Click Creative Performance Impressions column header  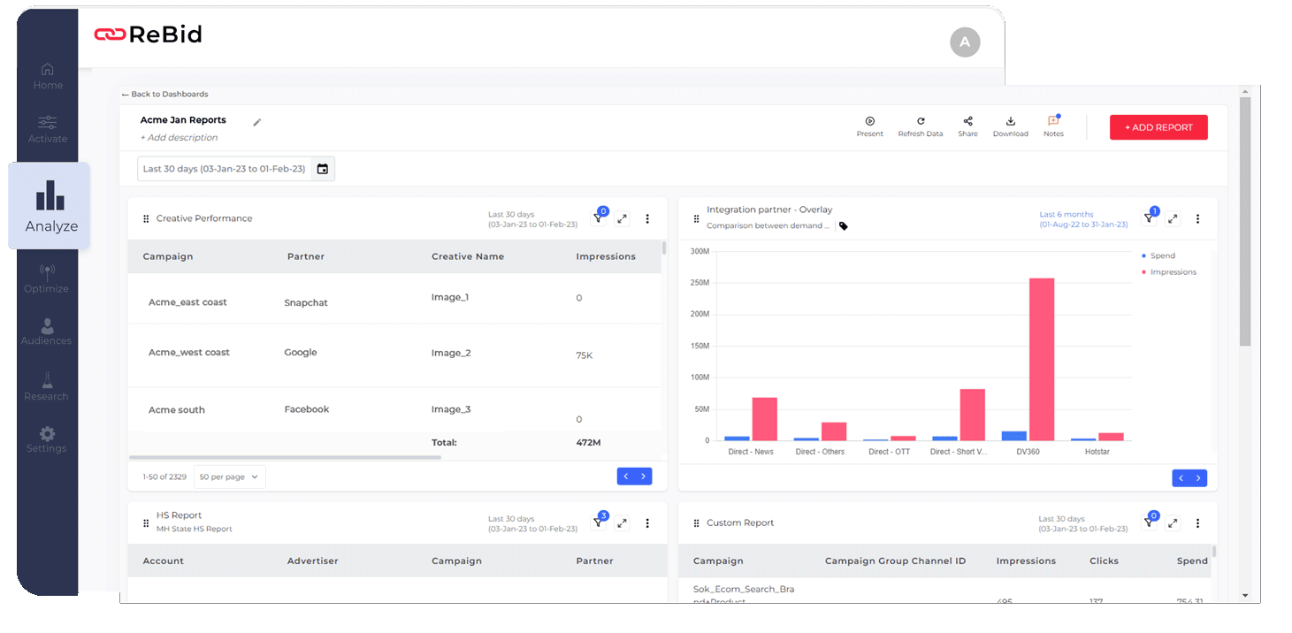pos(606,256)
